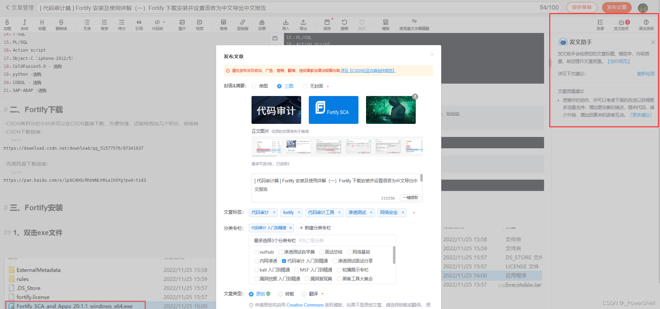
Task: Insert a code block (代码块)
Action: point(157,25)
